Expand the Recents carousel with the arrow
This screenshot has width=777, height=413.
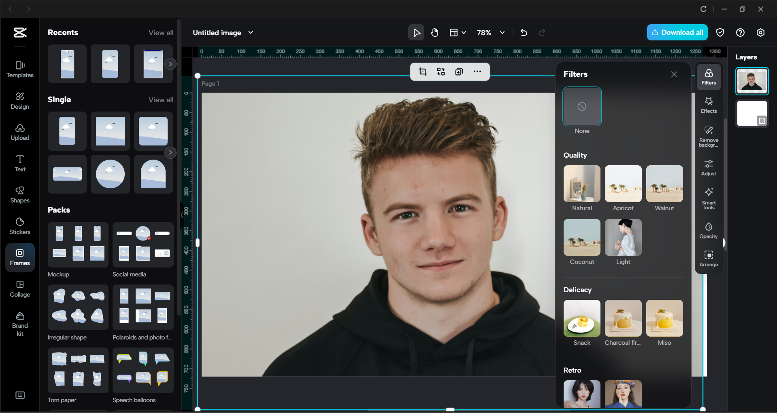170,64
